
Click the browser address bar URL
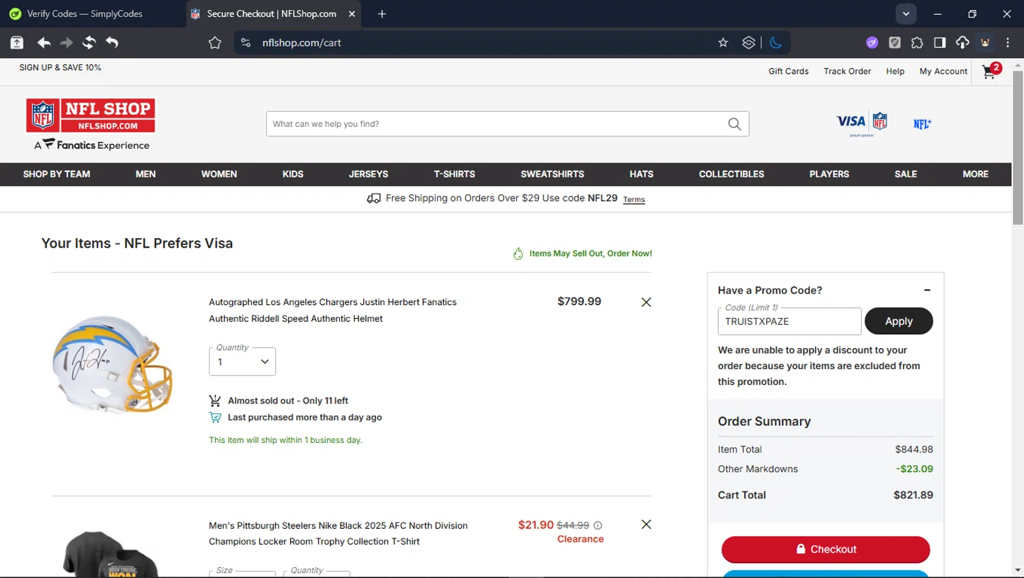302,42
